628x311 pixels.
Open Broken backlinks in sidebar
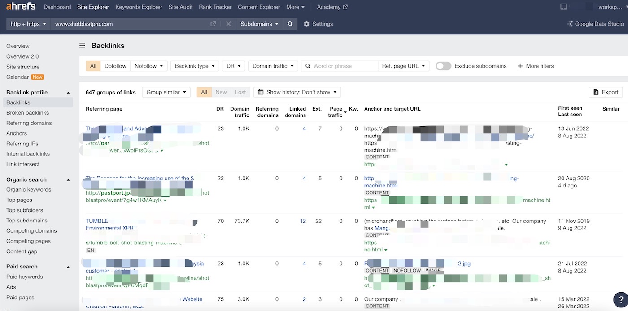coord(28,113)
